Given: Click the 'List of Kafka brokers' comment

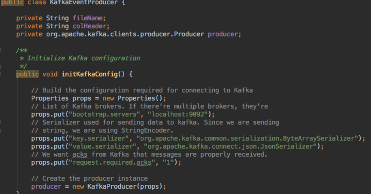Looking at the screenshot, I should click(x=150, y=106).
